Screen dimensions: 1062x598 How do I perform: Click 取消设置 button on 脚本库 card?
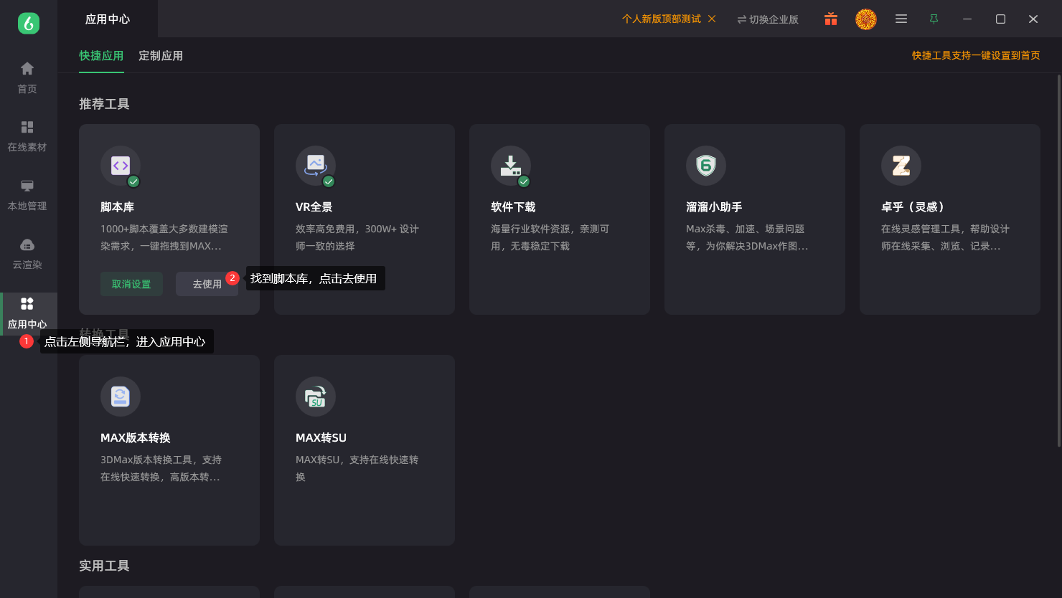point(131,284)
